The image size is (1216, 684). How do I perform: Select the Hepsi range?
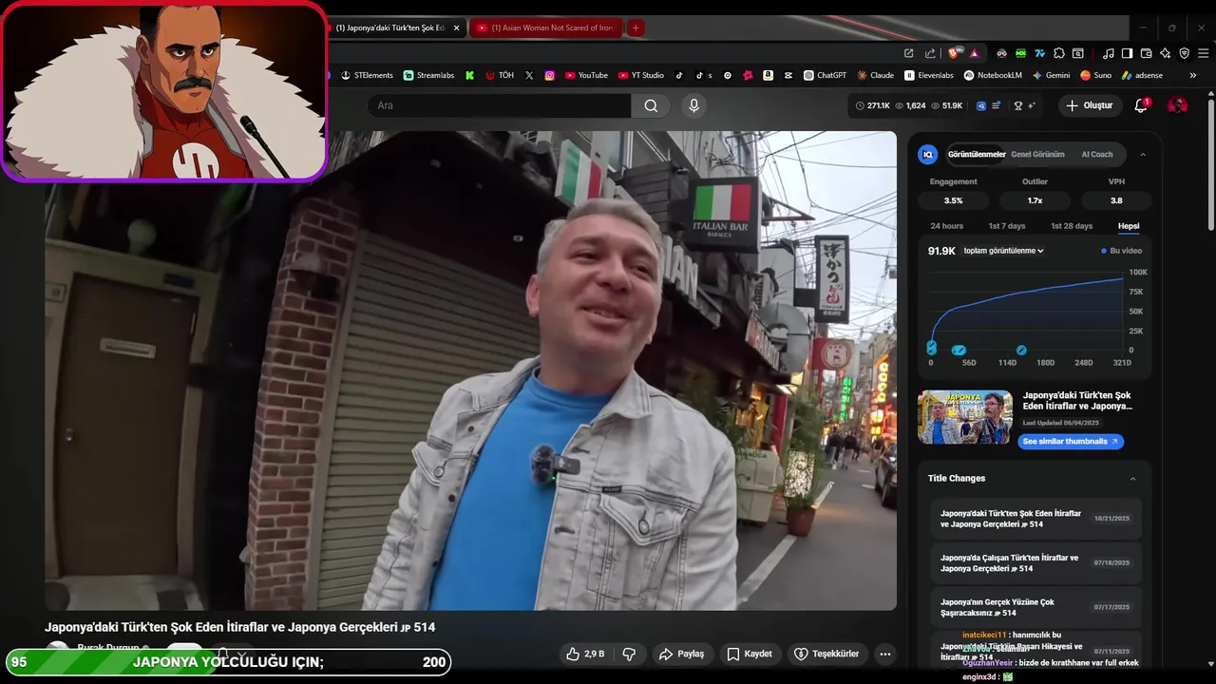[1129, 226]
